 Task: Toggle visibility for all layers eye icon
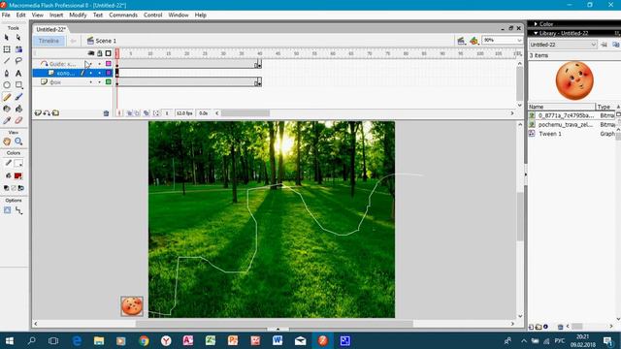(91, 53)
